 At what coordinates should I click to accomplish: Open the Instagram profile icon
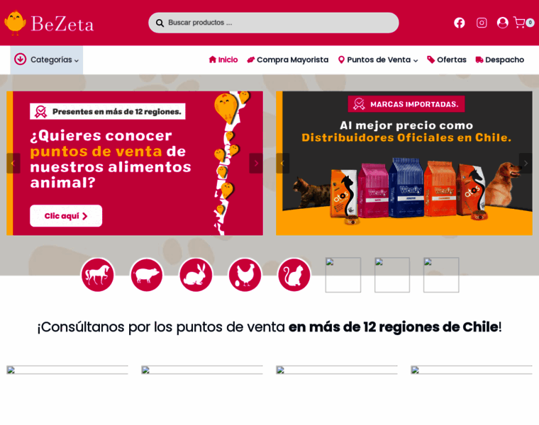point(482,23)
